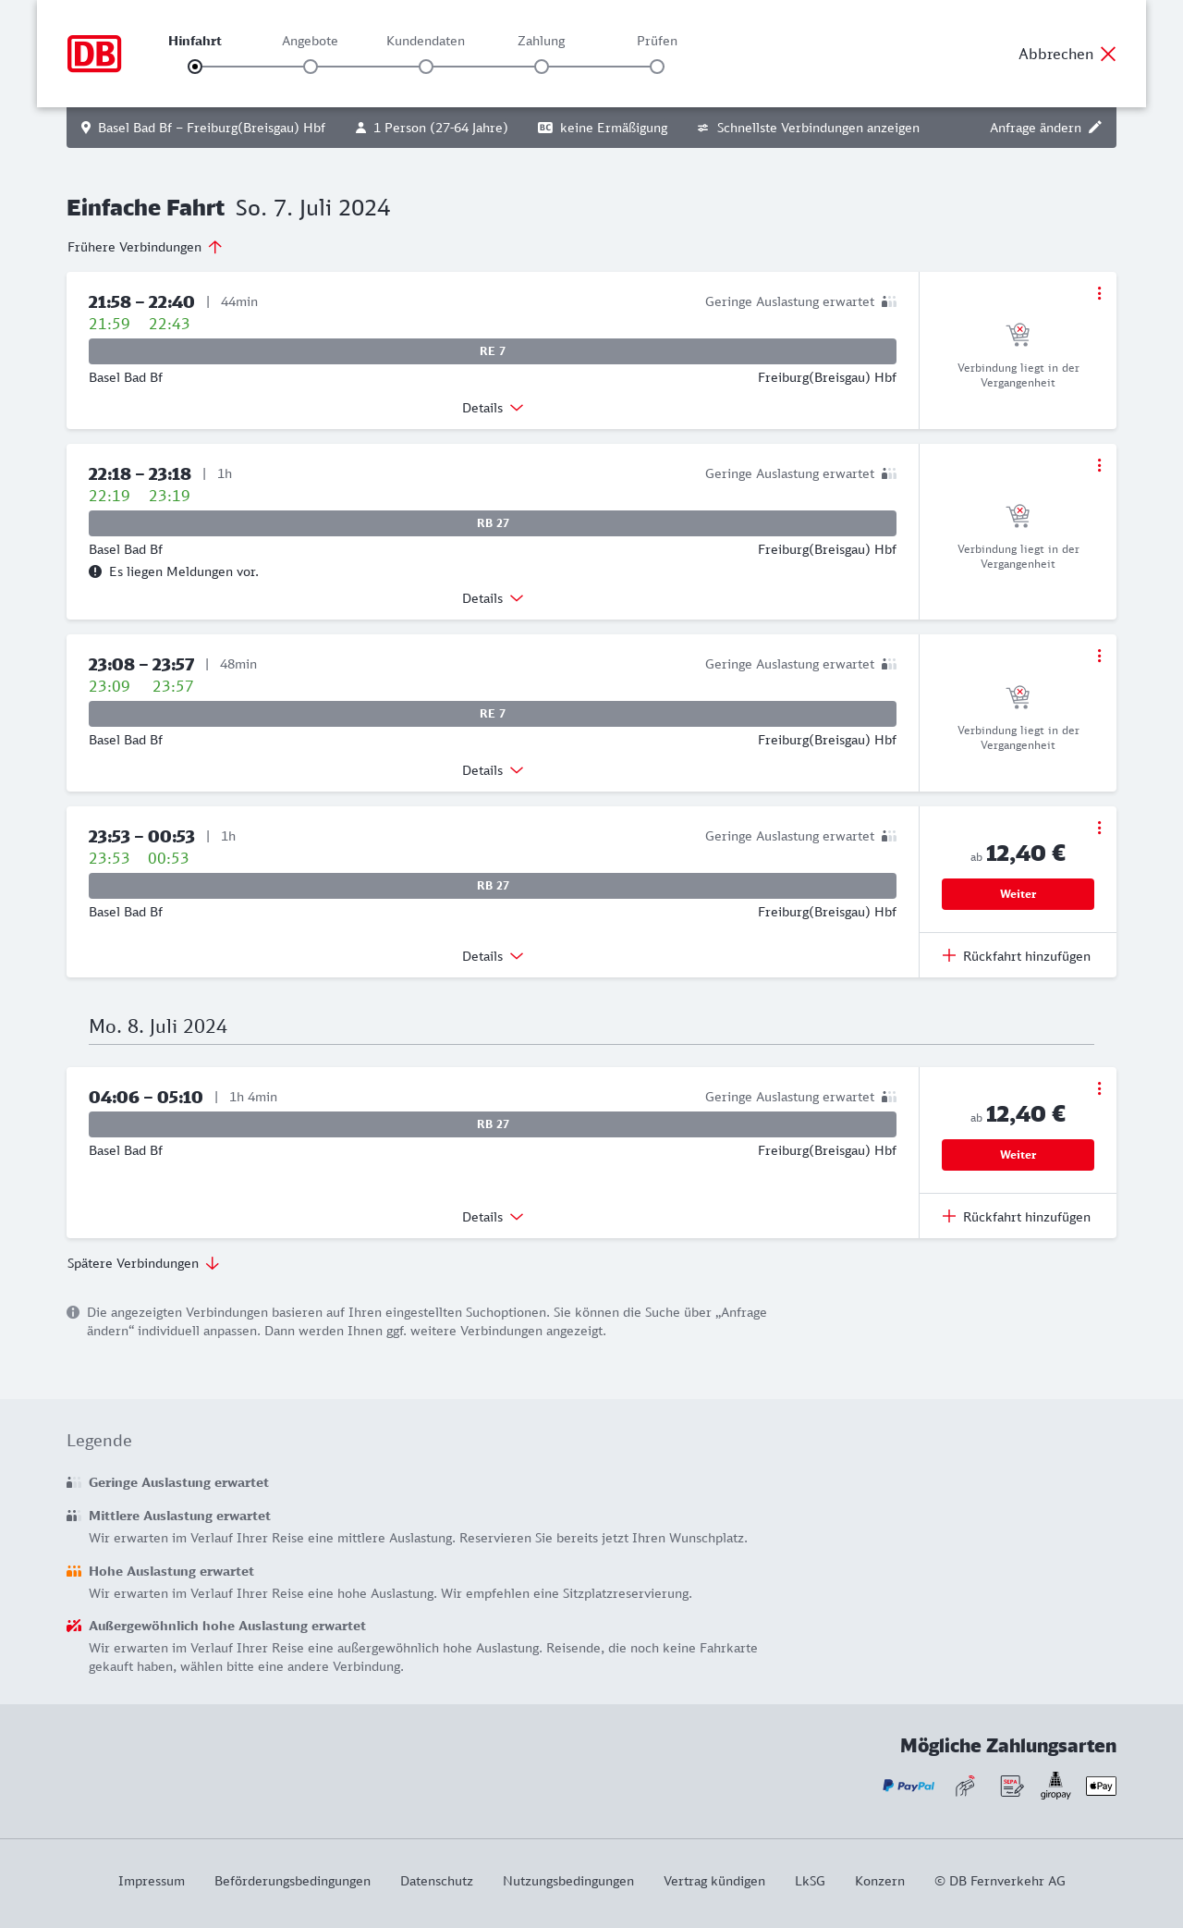Click the Apple Pay payment icon

[x=1101, y=1786]
